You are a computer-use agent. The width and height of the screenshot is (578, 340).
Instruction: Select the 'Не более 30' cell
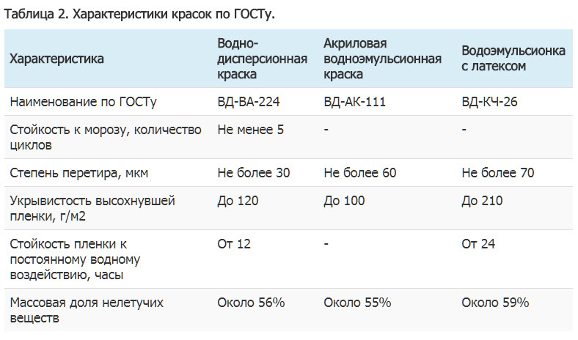tap(254, 173)
